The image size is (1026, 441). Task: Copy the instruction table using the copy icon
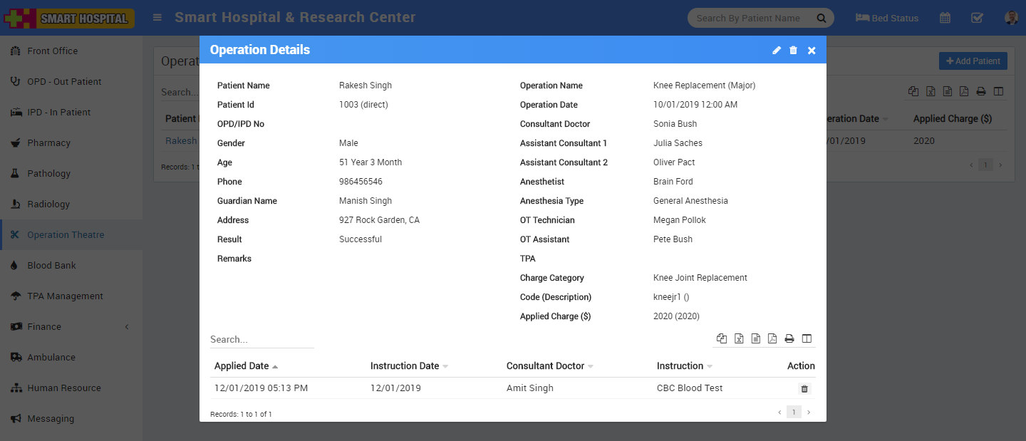[x=722, y=339]
